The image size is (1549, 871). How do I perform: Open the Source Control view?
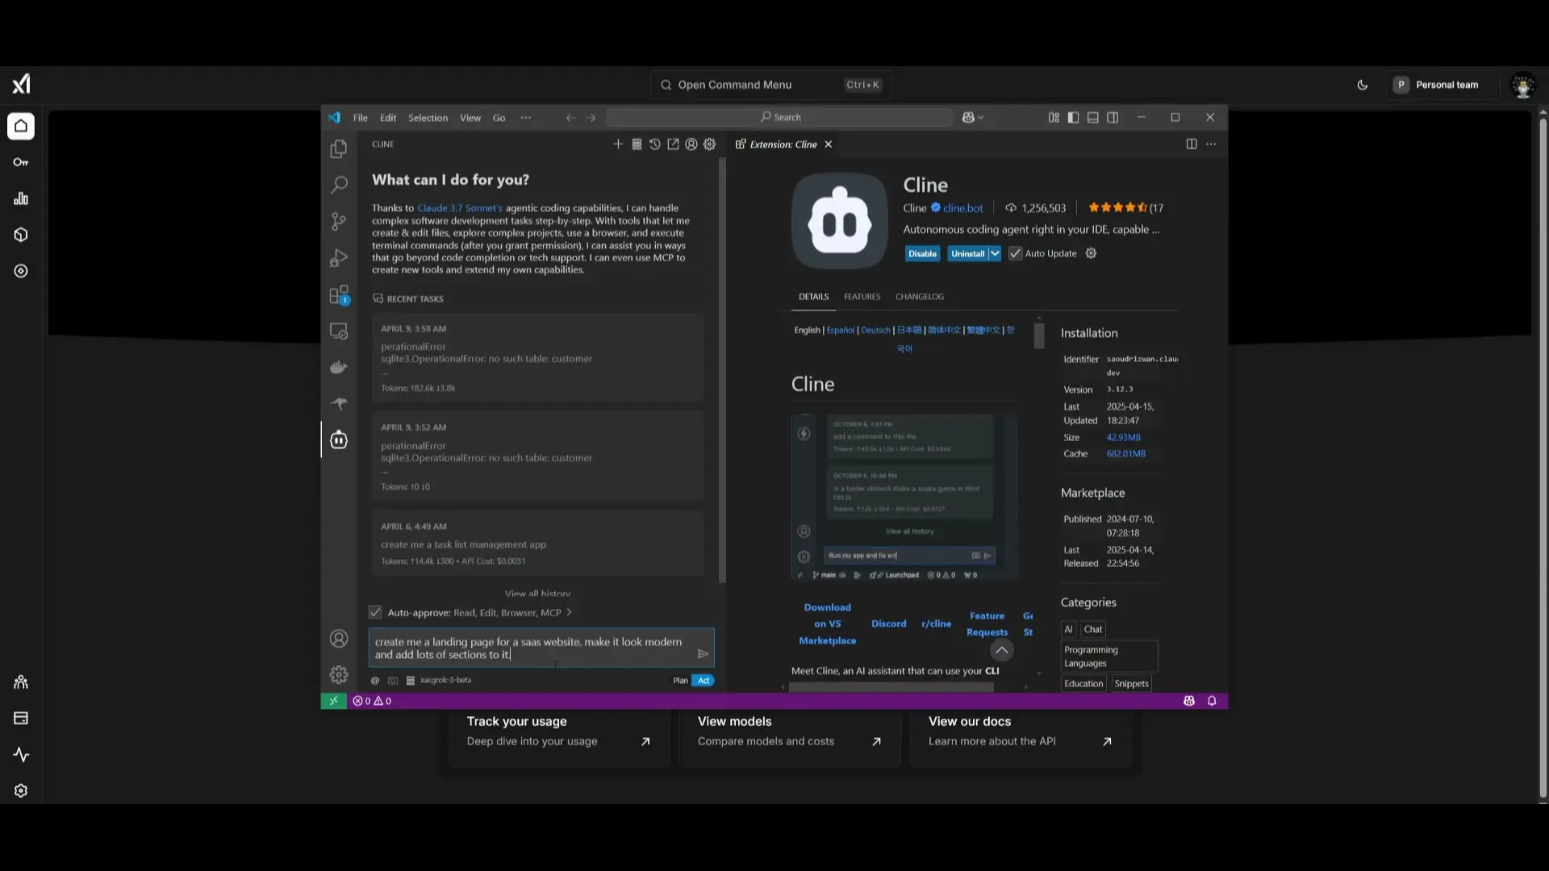339,221
